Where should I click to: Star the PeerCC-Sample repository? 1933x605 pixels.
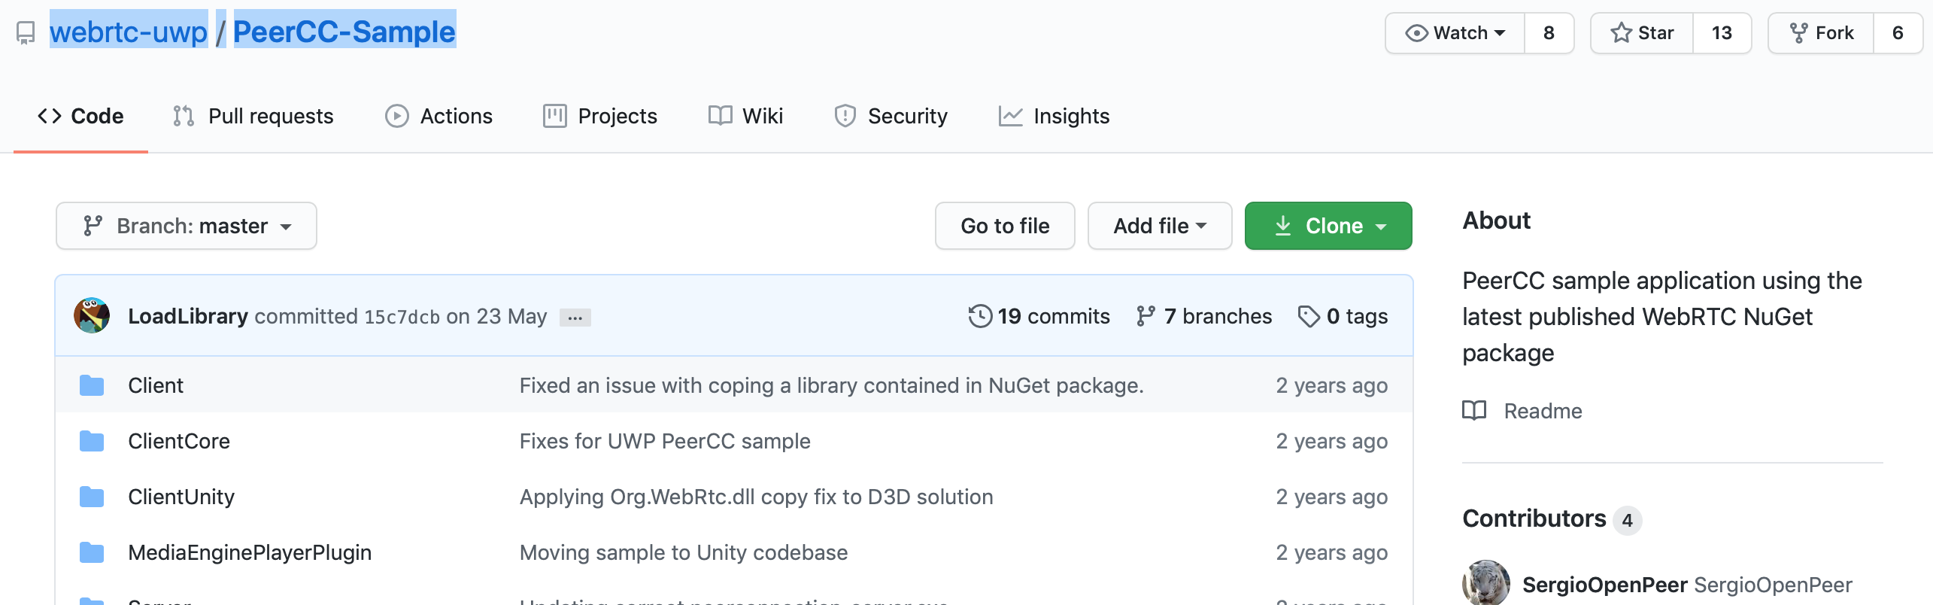(x=1642, y=33)
